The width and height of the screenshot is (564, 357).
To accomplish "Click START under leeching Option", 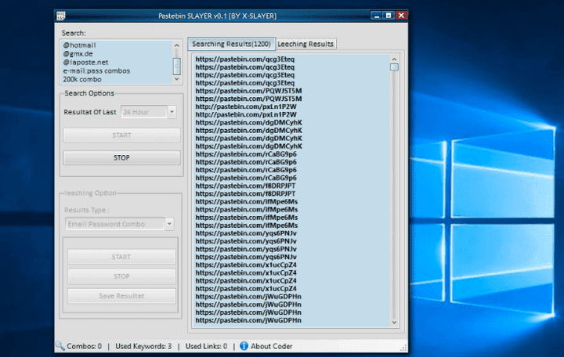I will click(x=121, y=257).
